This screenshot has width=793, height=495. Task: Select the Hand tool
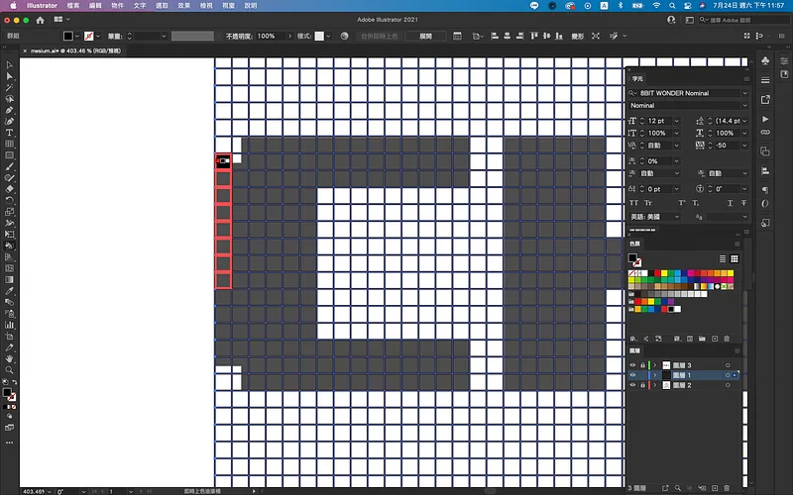[x=9, y=358]
